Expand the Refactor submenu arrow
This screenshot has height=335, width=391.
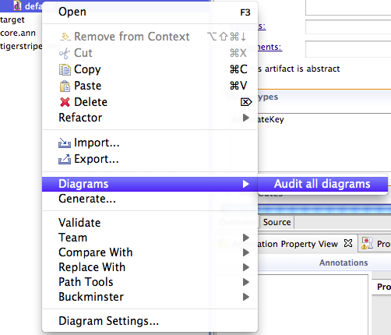click(x=245, y=118)
